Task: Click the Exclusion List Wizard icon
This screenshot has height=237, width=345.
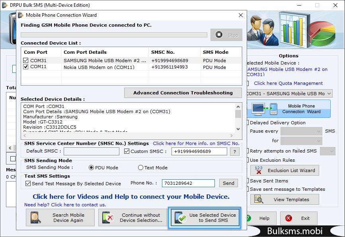Action: pos(259,170)
